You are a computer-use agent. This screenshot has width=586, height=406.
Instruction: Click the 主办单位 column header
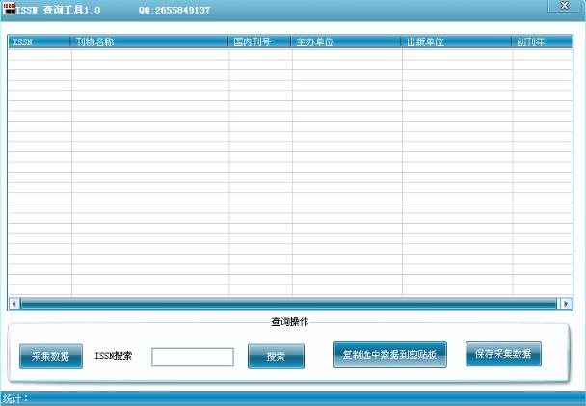(x=346, y=41)
